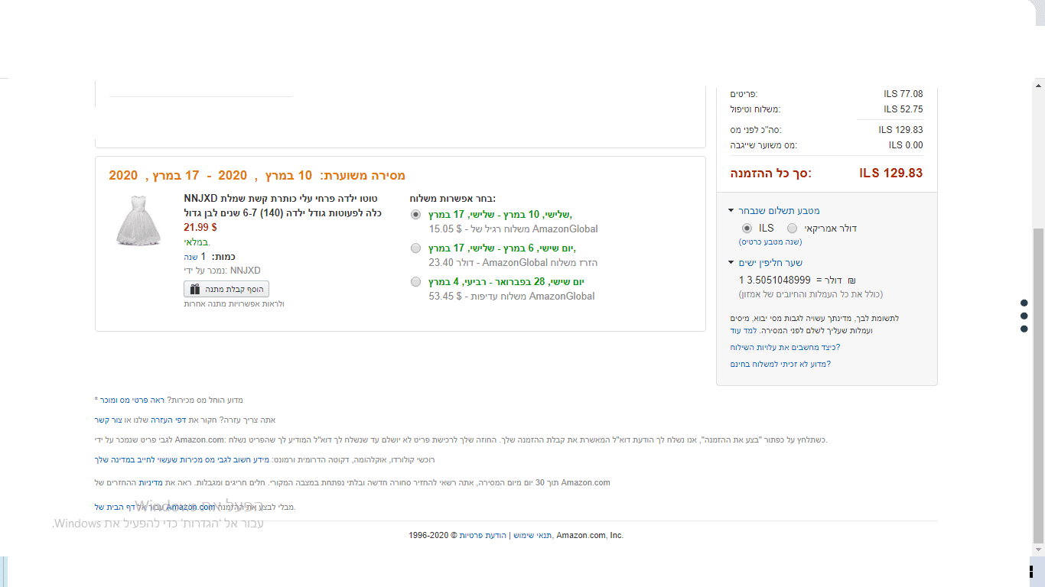Click the 'שנה' link next to quantity
The image size is (1045, 587).
pos(190,258)
